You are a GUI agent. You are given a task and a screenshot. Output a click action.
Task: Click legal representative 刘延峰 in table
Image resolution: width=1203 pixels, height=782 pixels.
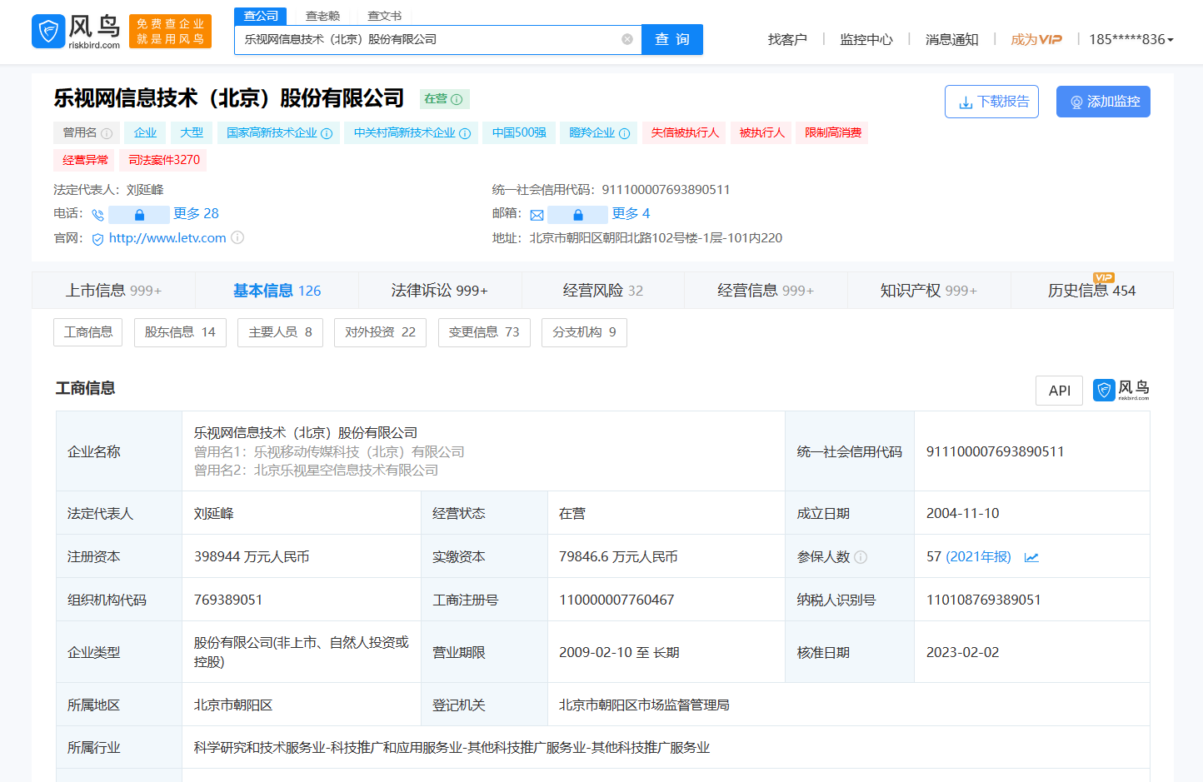pyautogui.click(x=213, y=514)
